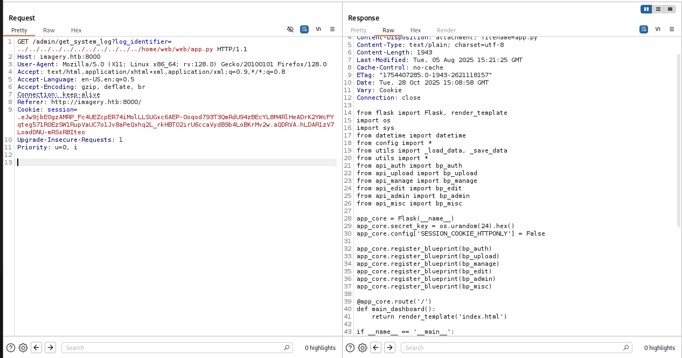Screen dimensions: 682x358
Task: Go to previous match in response search
Action: point(375,348)
